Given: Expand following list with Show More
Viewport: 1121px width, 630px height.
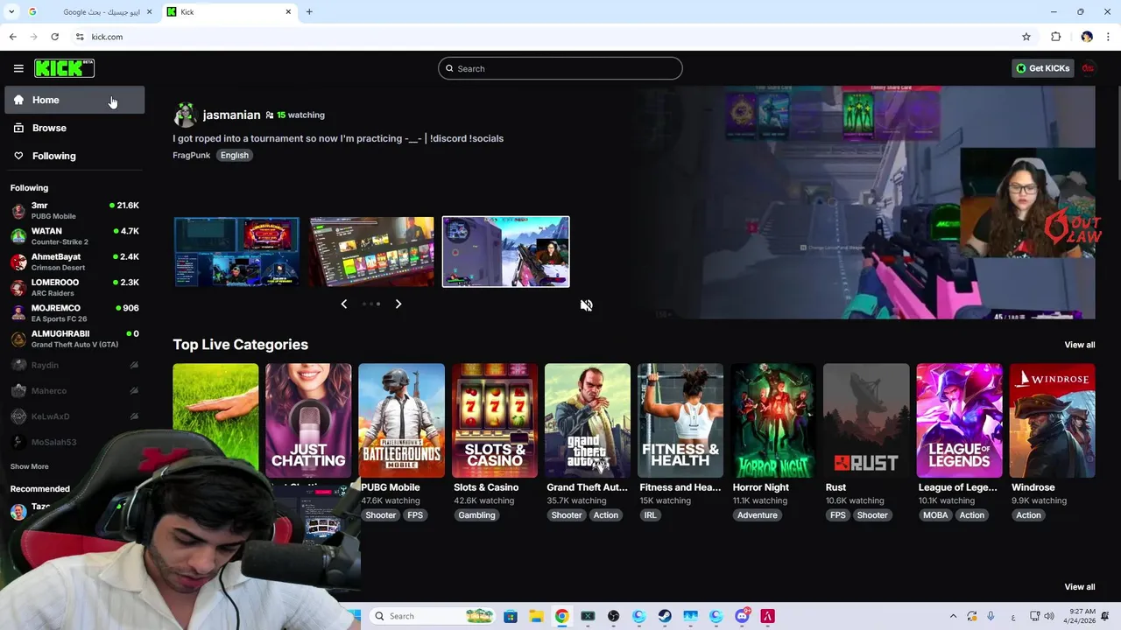Looking at the screenshot, I should pos(29,466).
